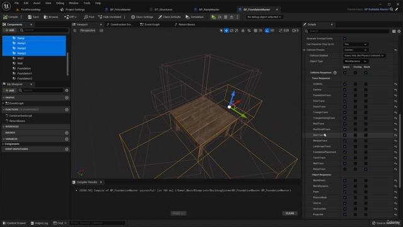Add a new function with plus icon
The width and height of the screenshot is (403, 227).
tap(67, 110)
